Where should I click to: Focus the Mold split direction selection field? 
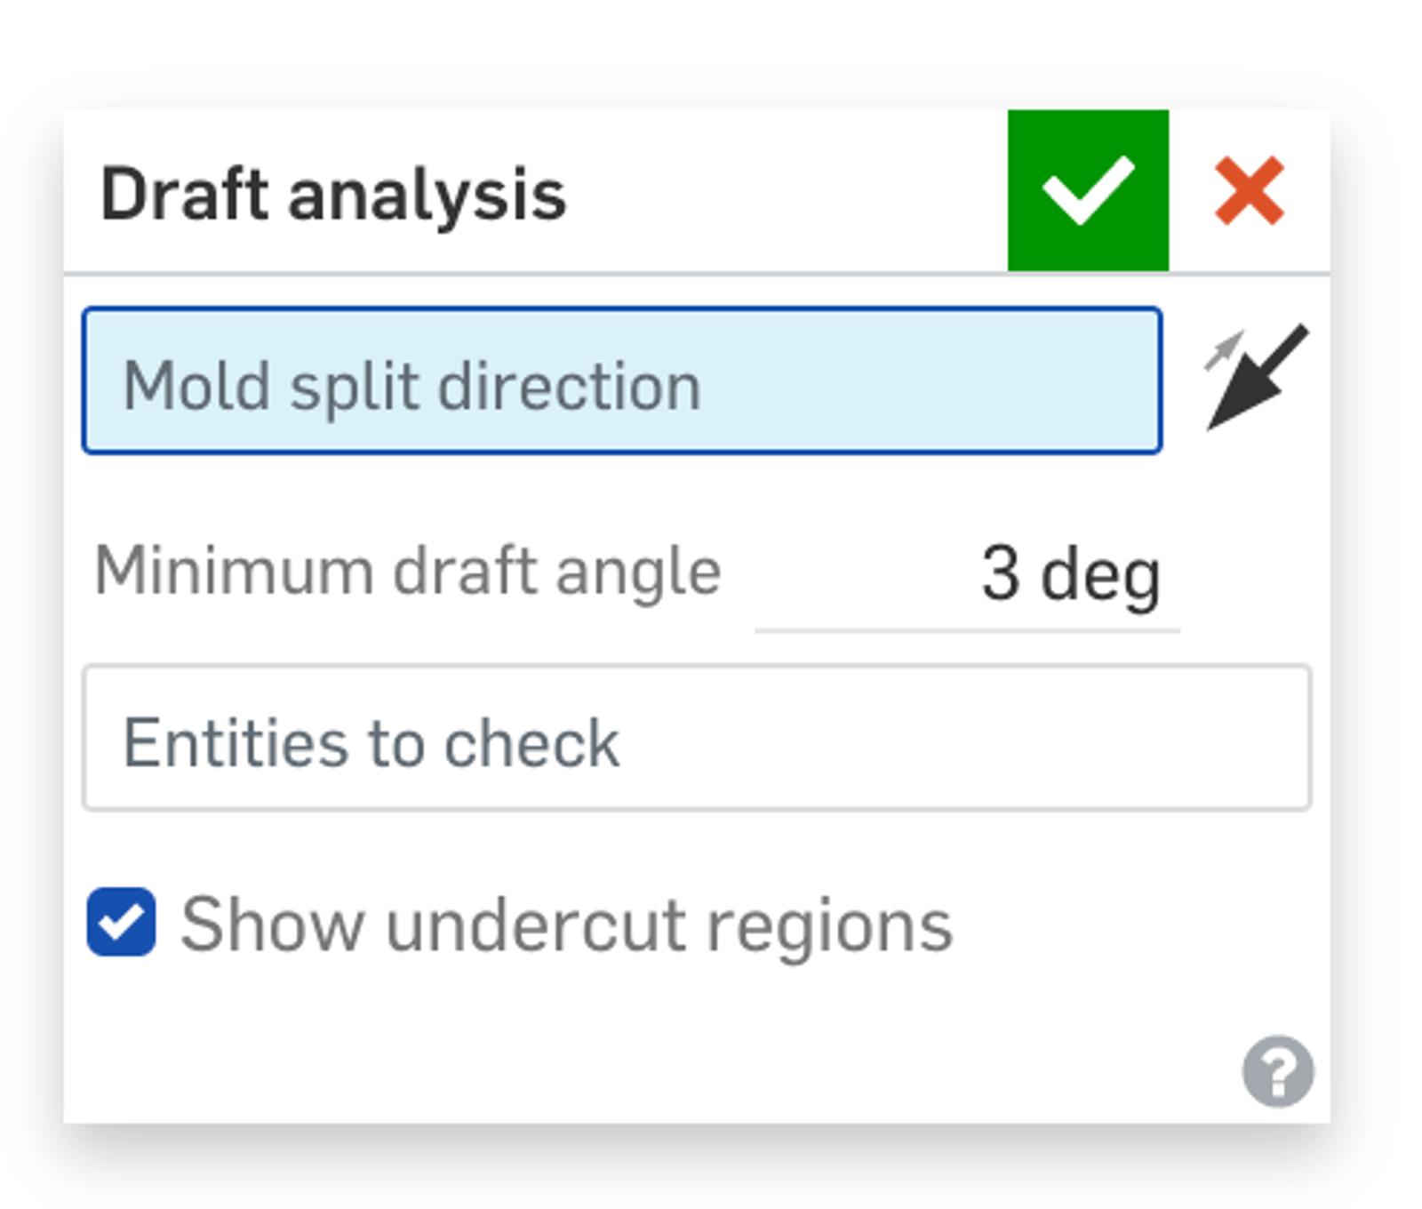point(621,380)
